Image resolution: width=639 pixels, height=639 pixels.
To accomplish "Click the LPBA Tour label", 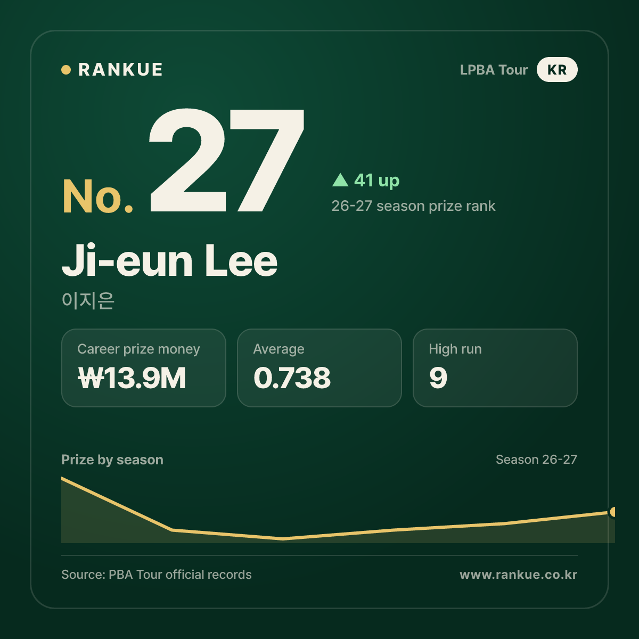I will [494, 70].
